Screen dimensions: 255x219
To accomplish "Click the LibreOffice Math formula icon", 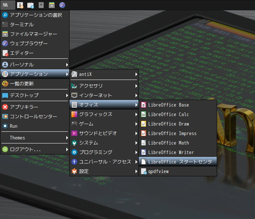I will tap(143, 143).
